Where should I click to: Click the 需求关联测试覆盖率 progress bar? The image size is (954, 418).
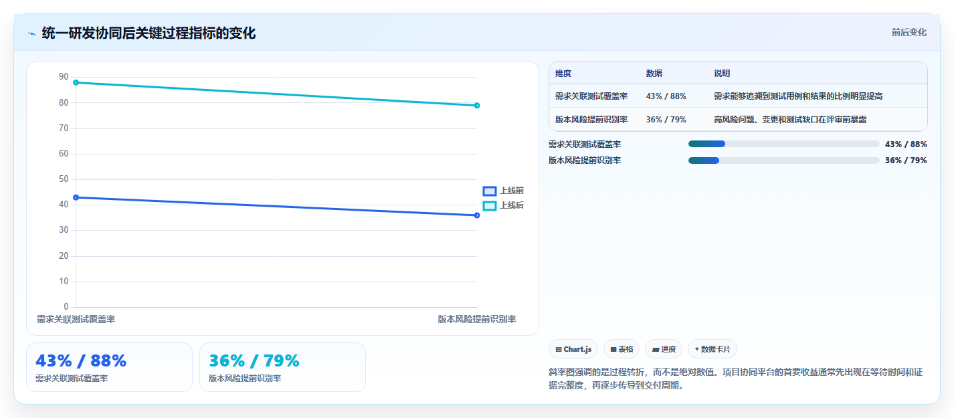(x=783, y=144)
